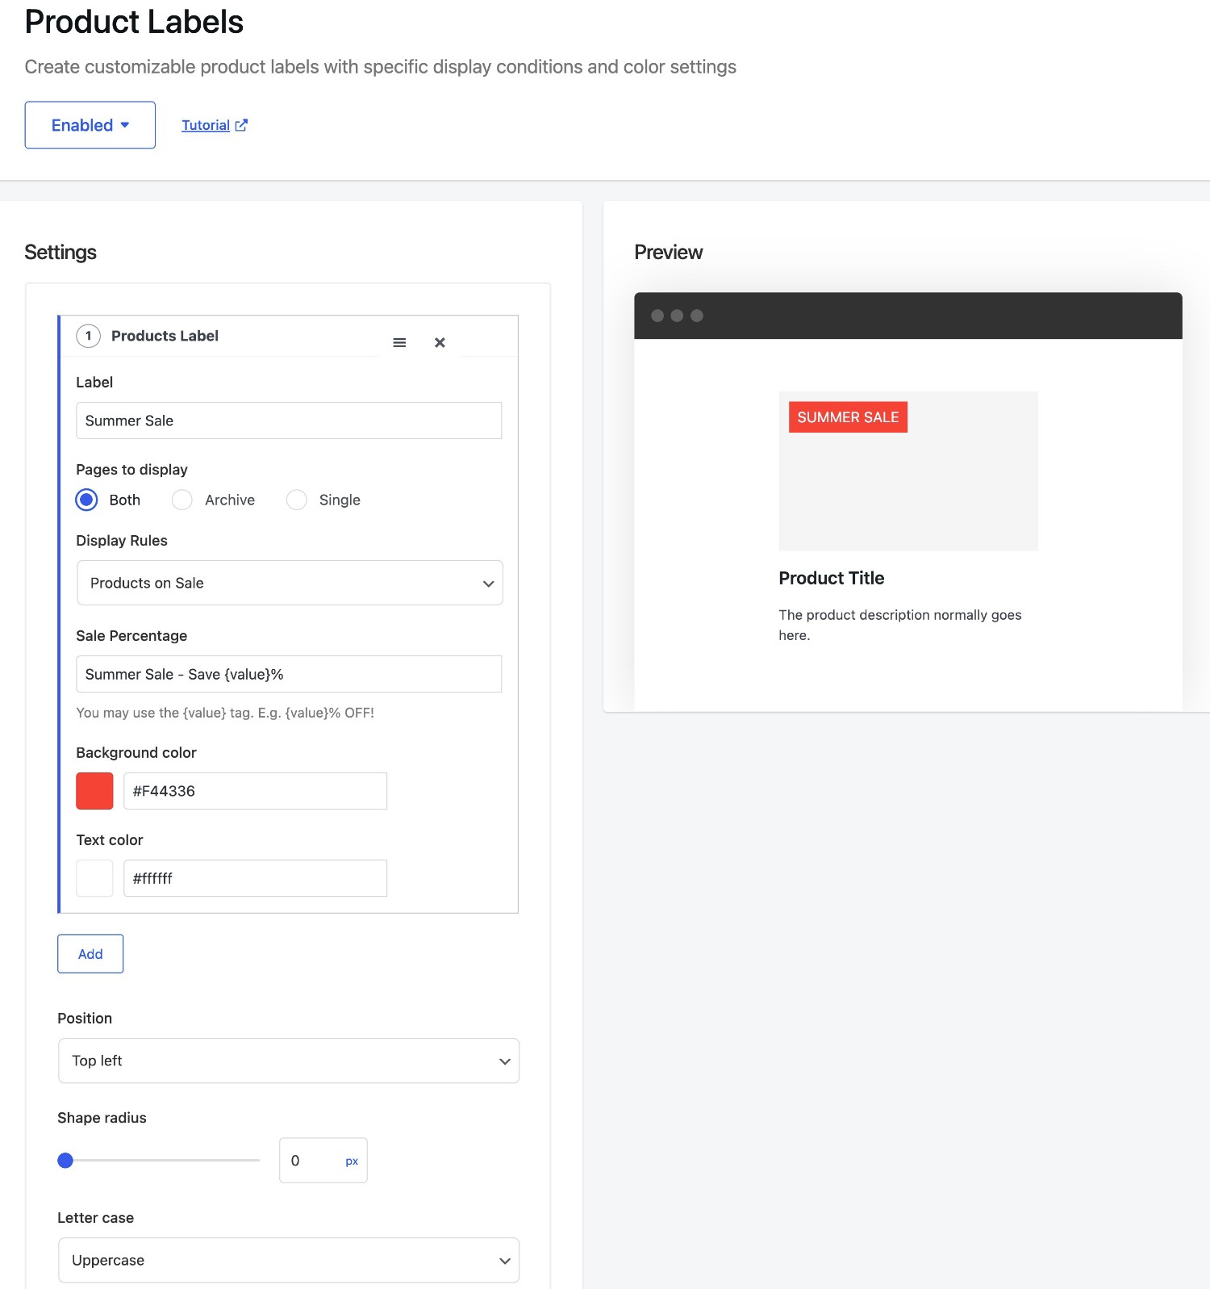
Task: Click the Shape radius slider handle
Action: click(x=65, y=1161)
